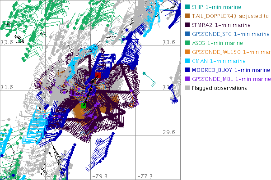Click the red square marker on the map
The width and height of the screenshot is (271, 180).
[98, 75]
